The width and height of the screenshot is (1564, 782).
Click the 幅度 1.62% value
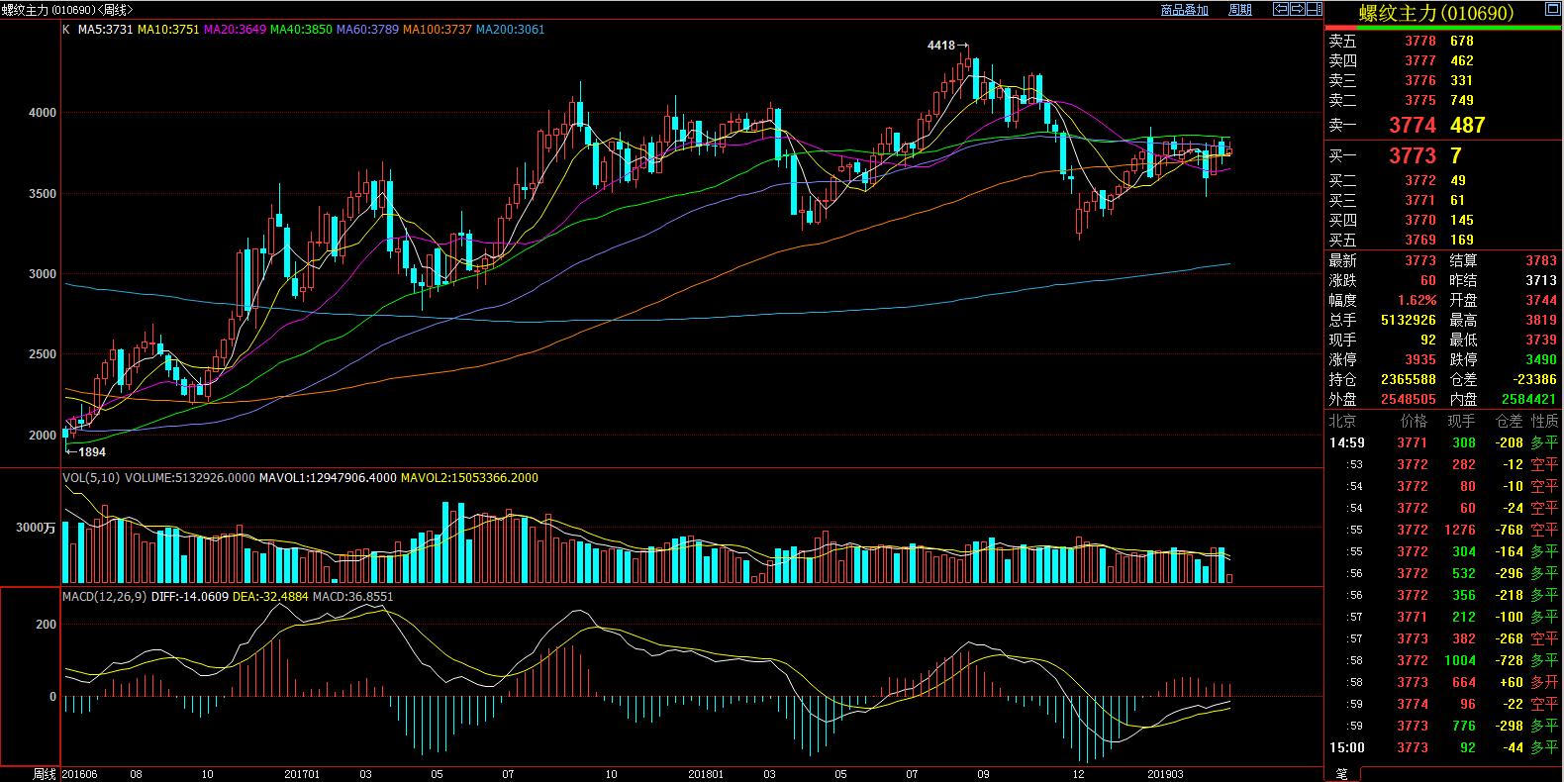pyautogui.click(x=1417, y=301)
